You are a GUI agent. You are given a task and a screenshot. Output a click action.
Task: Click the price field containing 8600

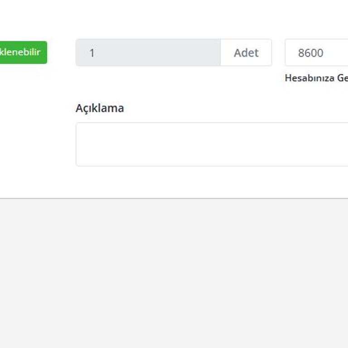pyautogui.click(x=317, y=53)
